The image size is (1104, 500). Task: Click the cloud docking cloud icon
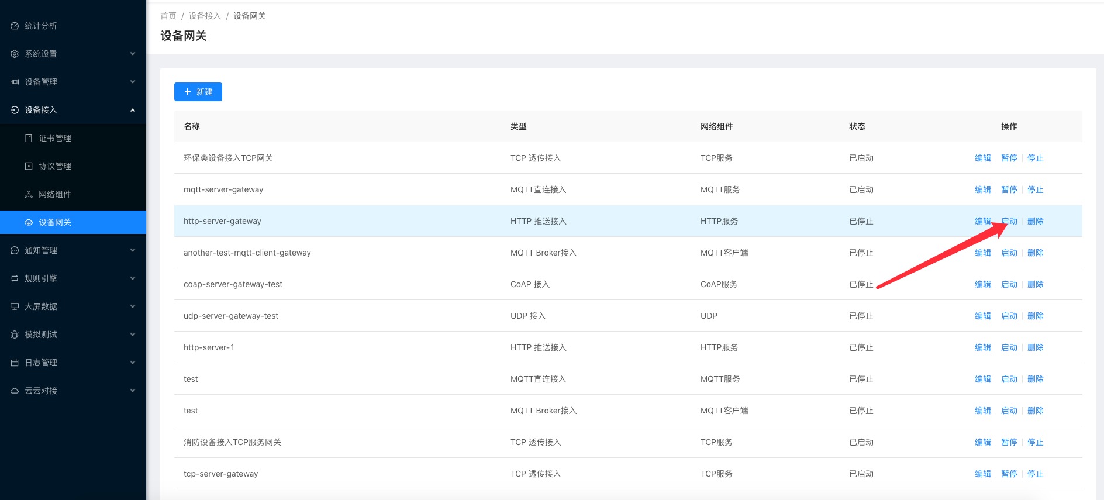(15, 391)
